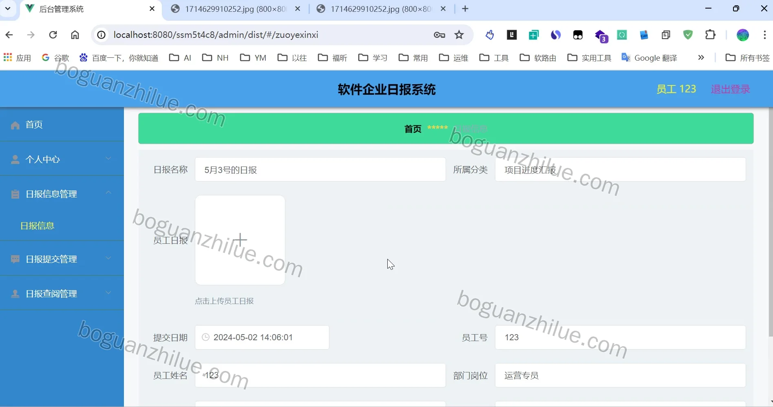Image resolution: width=773 pixels, height=407 pixels.
Task: Click the 员工姓名 input field
Action: pyautogui.click(x=320, y=375)
